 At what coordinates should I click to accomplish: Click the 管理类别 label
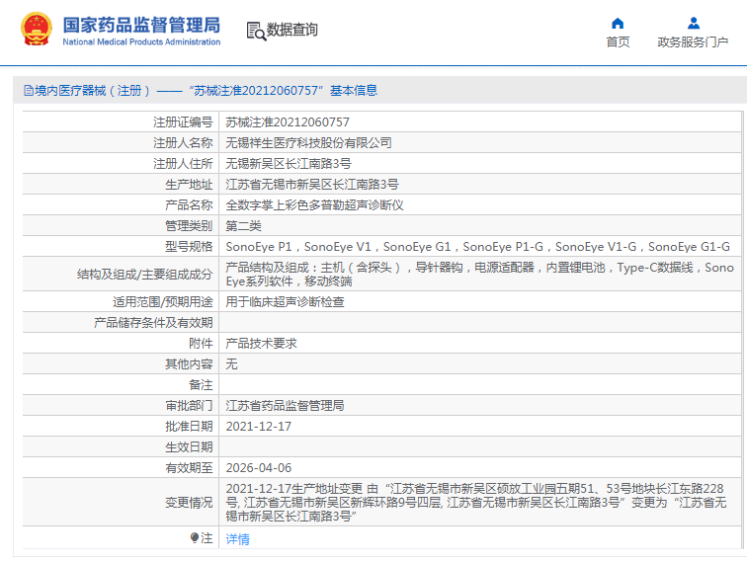coord(189,226)
